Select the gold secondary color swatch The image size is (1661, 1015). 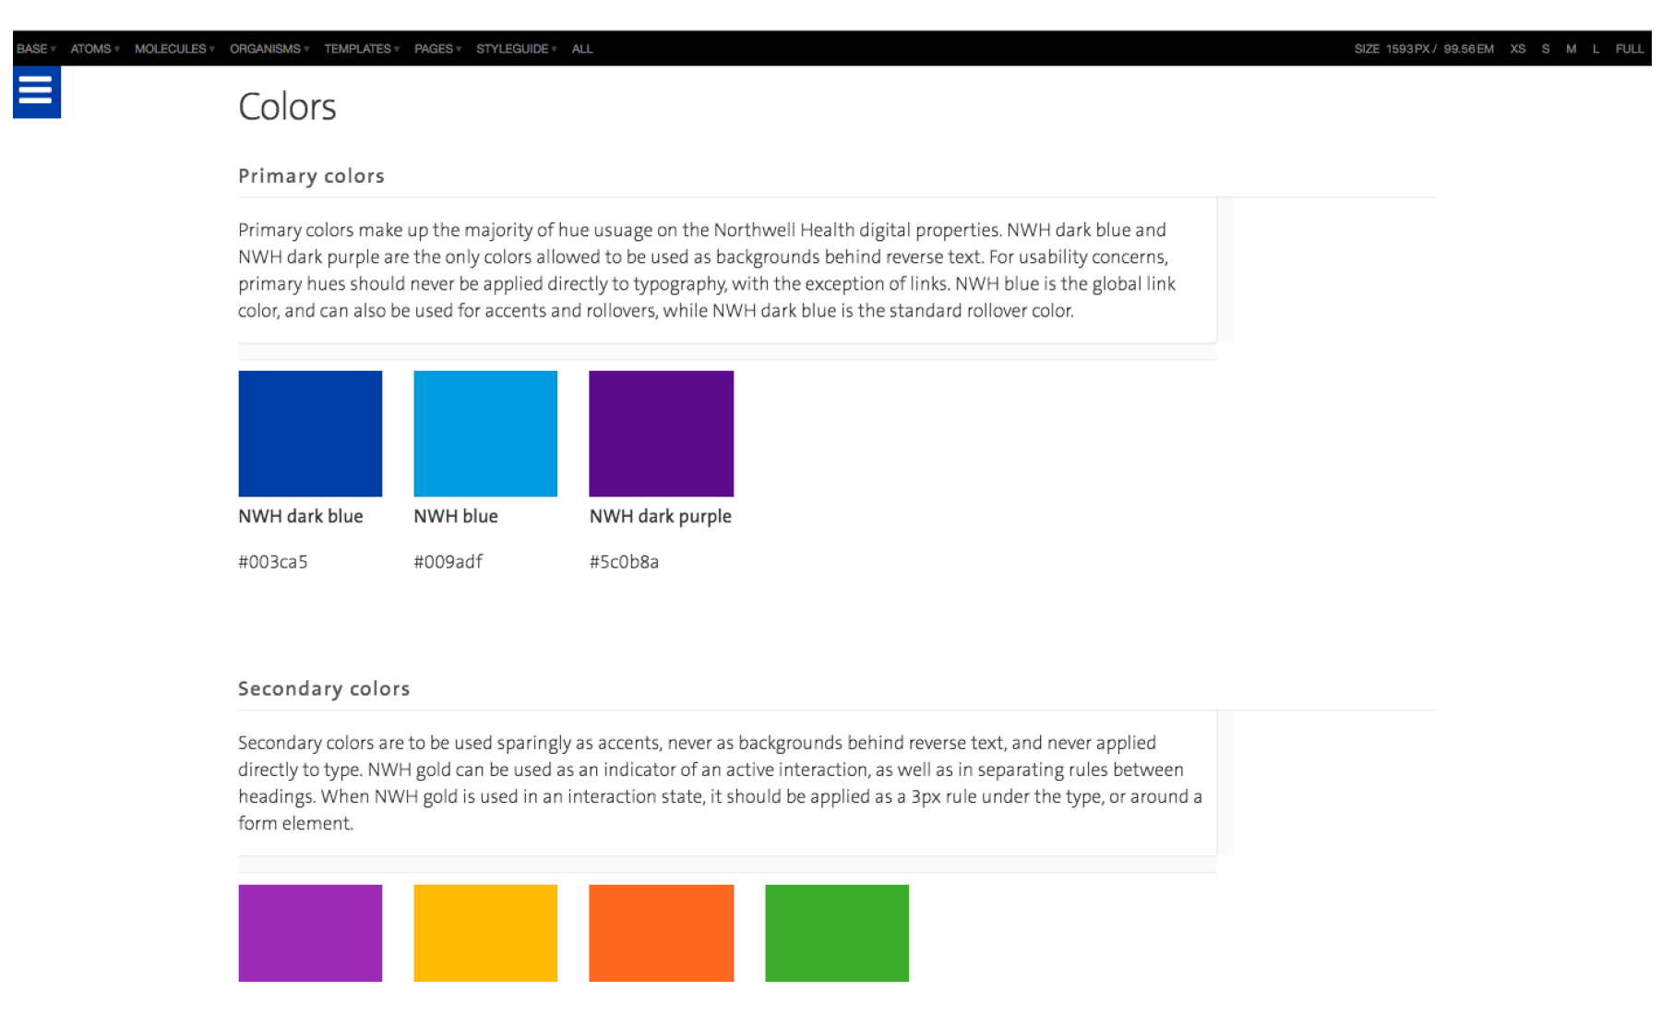pos(485,932)
